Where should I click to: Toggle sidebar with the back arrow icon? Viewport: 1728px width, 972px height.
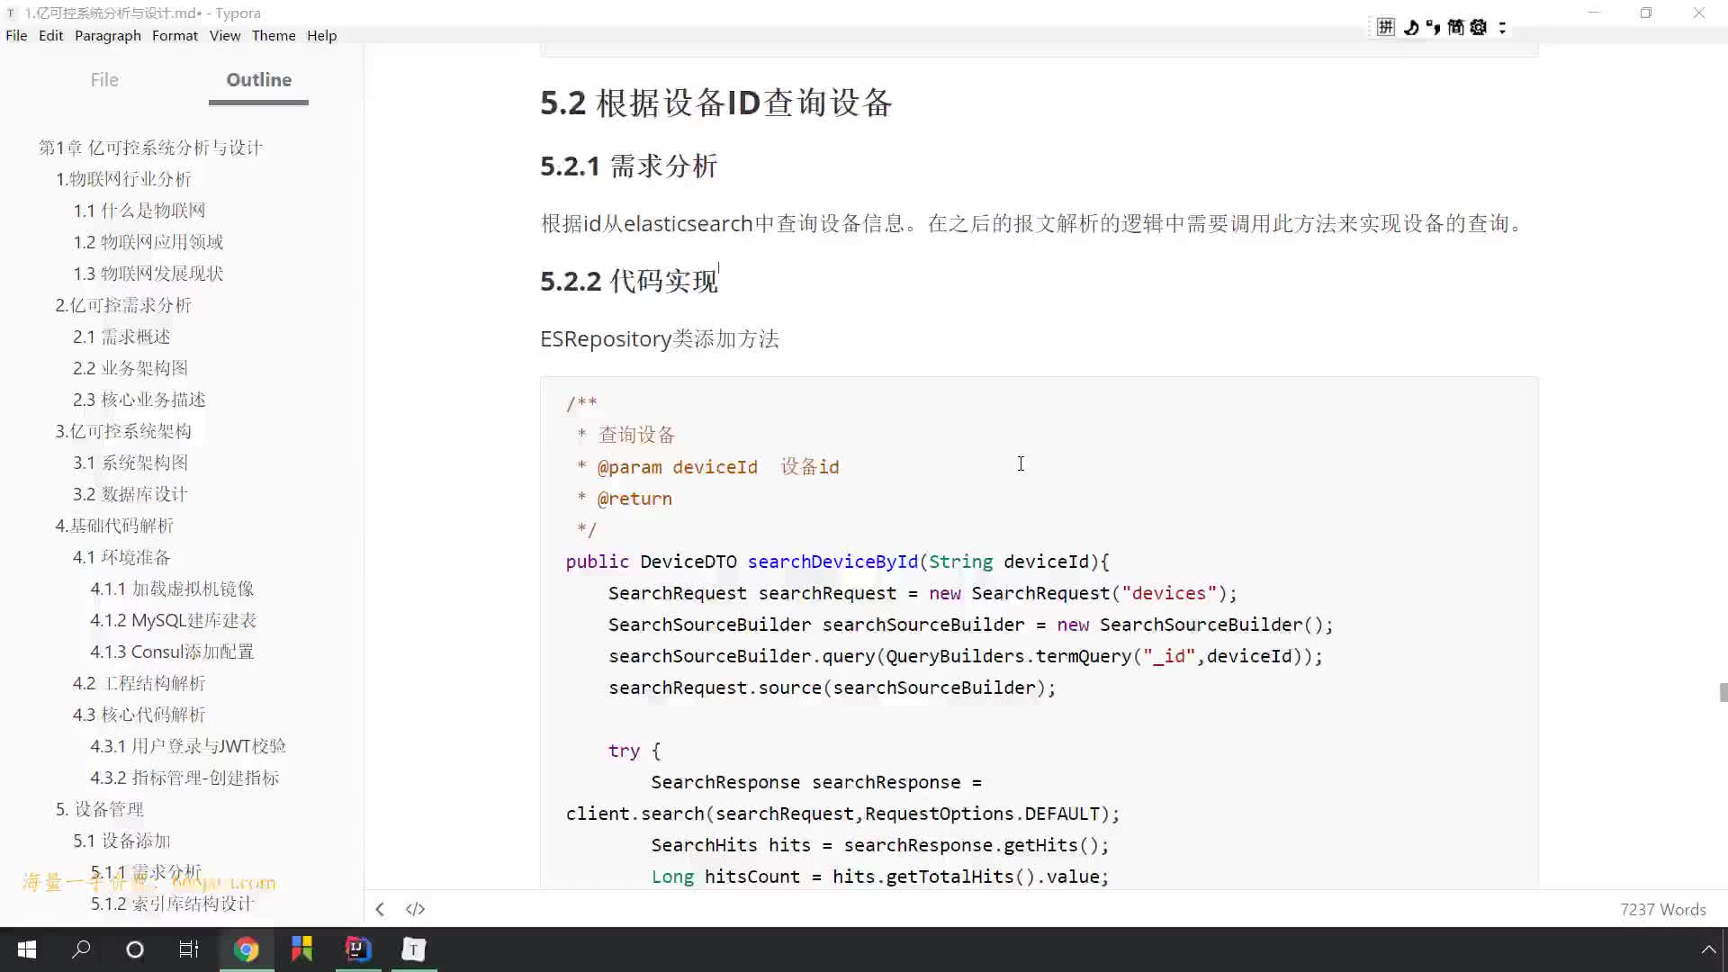click(x=380, y=909)
